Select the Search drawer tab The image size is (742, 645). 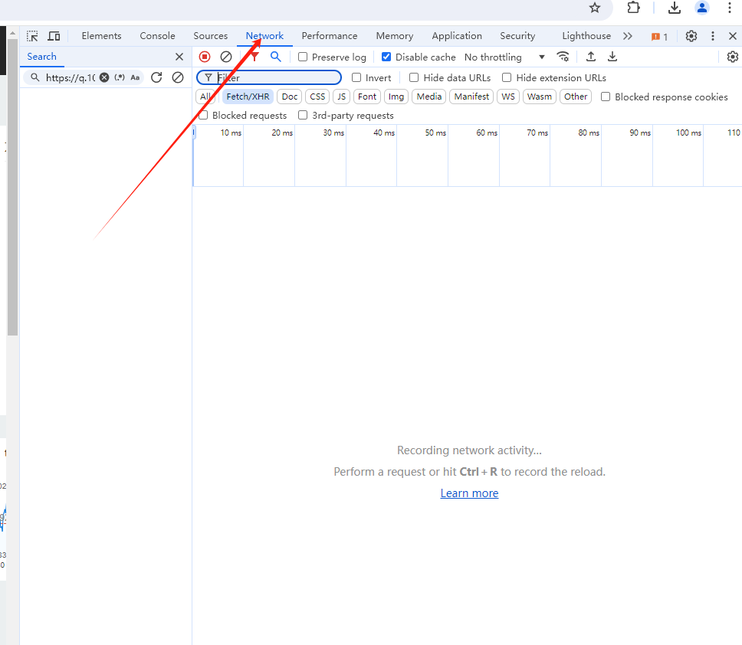(x=41, y=57)
